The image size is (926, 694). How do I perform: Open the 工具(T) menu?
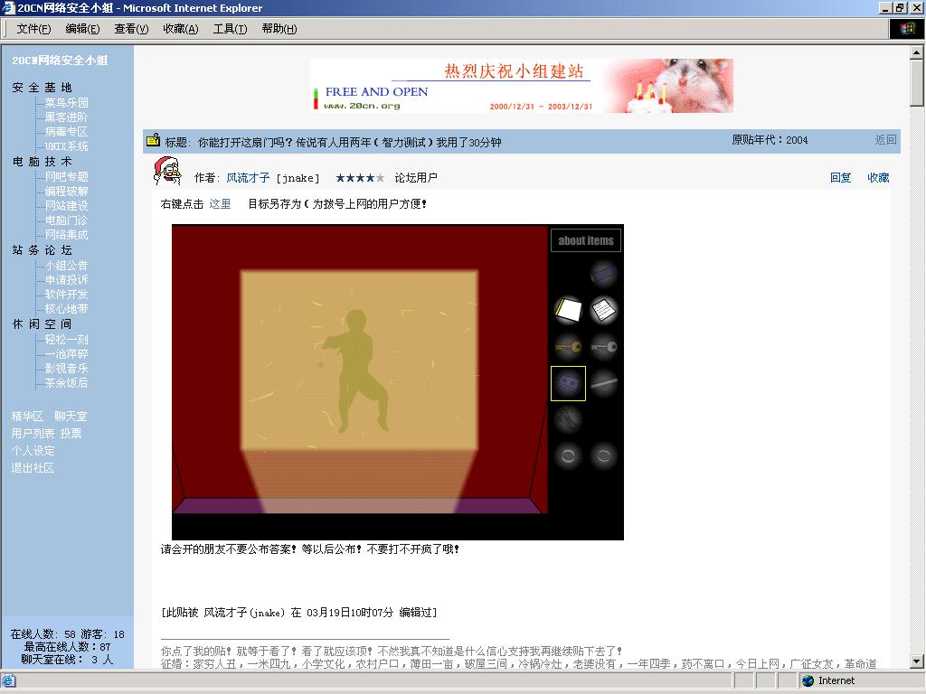[230, 29]
